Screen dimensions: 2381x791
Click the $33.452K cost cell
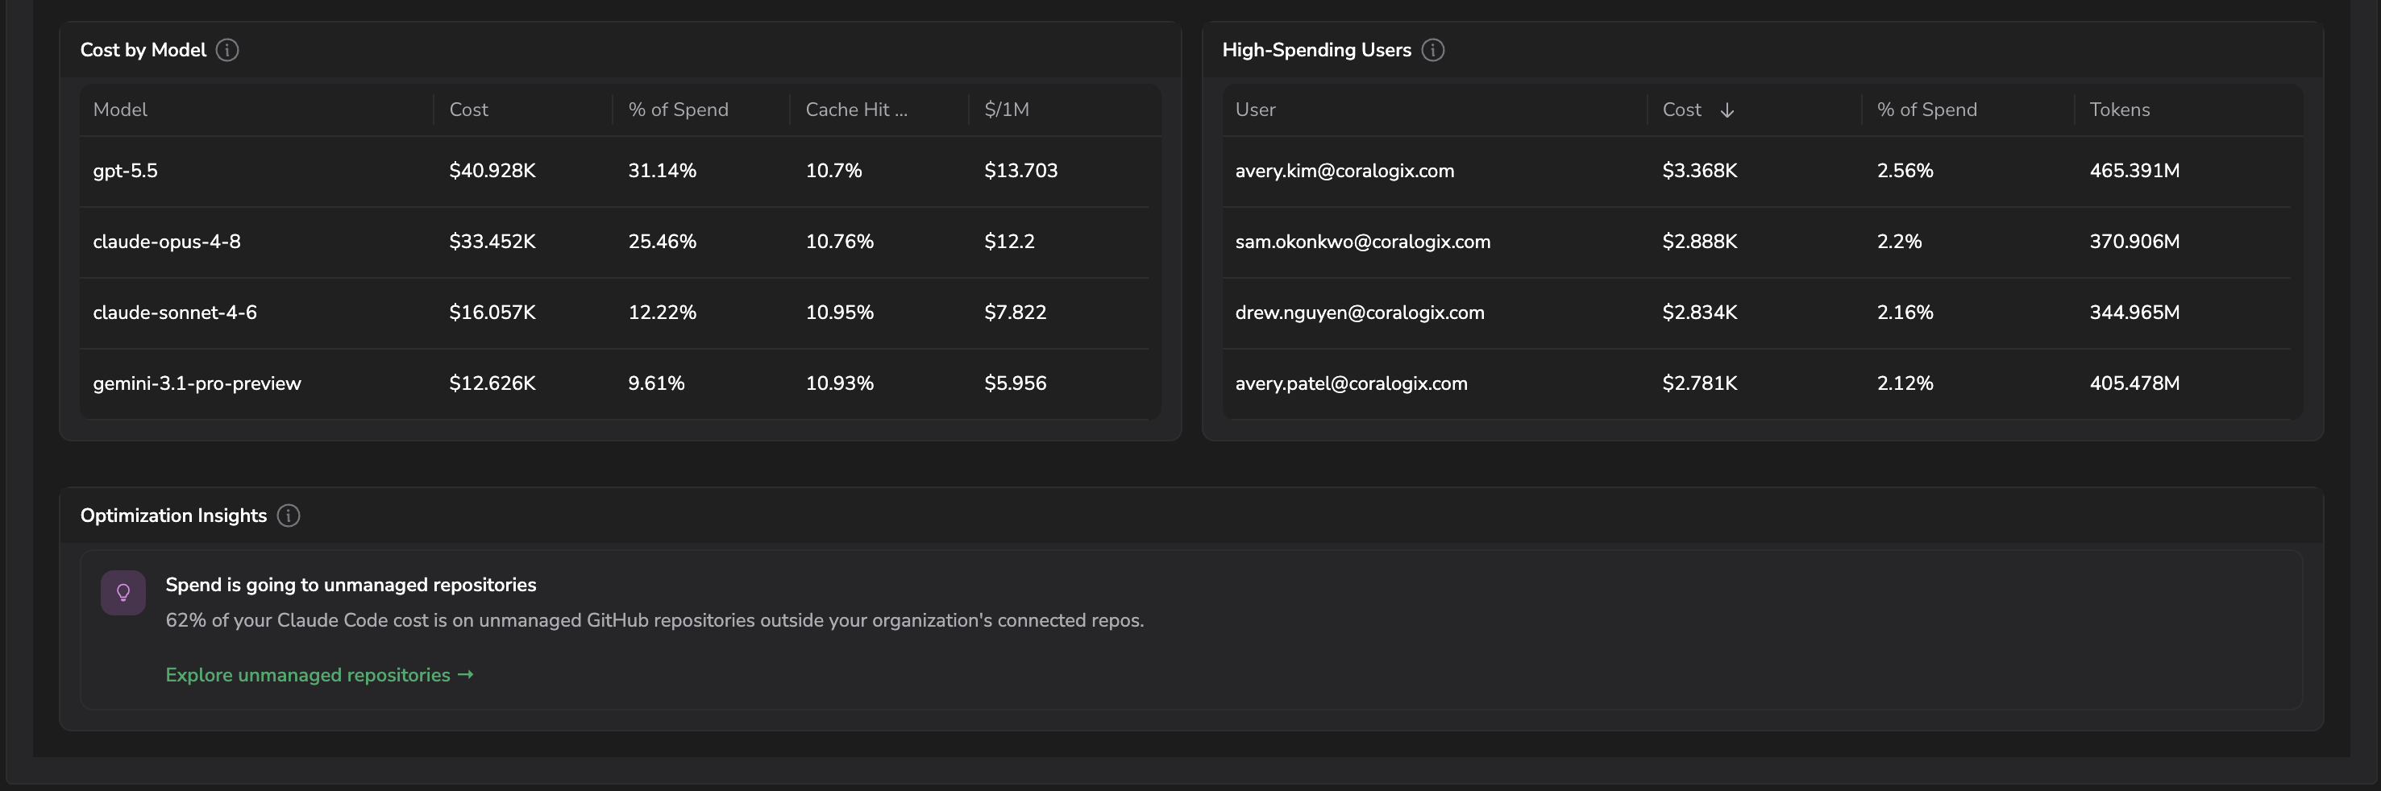[x=492, y=242]
